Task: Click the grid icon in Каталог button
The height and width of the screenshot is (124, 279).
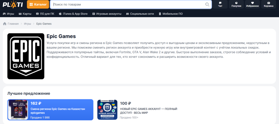Action: 31,4
